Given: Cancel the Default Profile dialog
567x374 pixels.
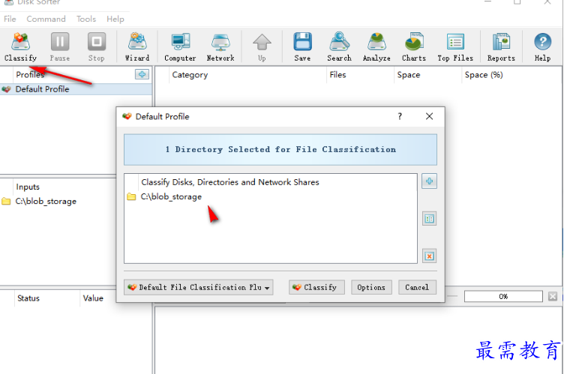Looking at the screenshot, I should point(417,287).
